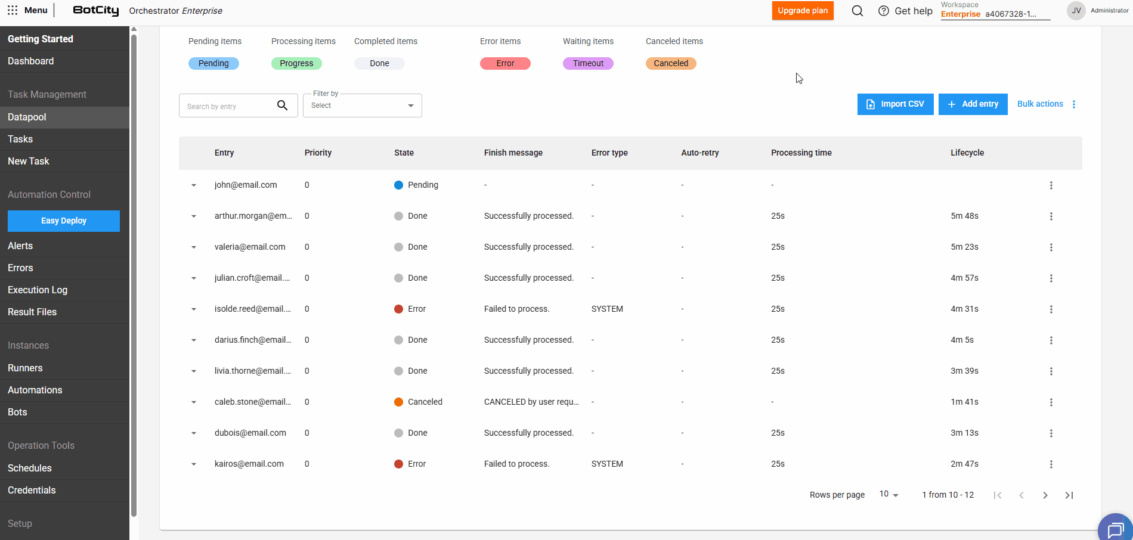Jump to last page of entries

click(x=1069, y=495)
